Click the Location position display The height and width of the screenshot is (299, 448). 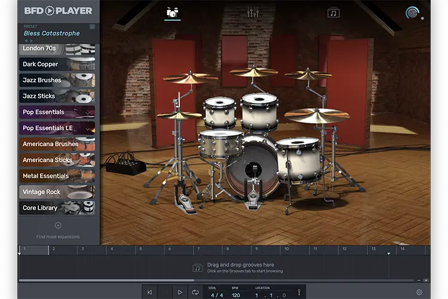click(x=271, y=295)
